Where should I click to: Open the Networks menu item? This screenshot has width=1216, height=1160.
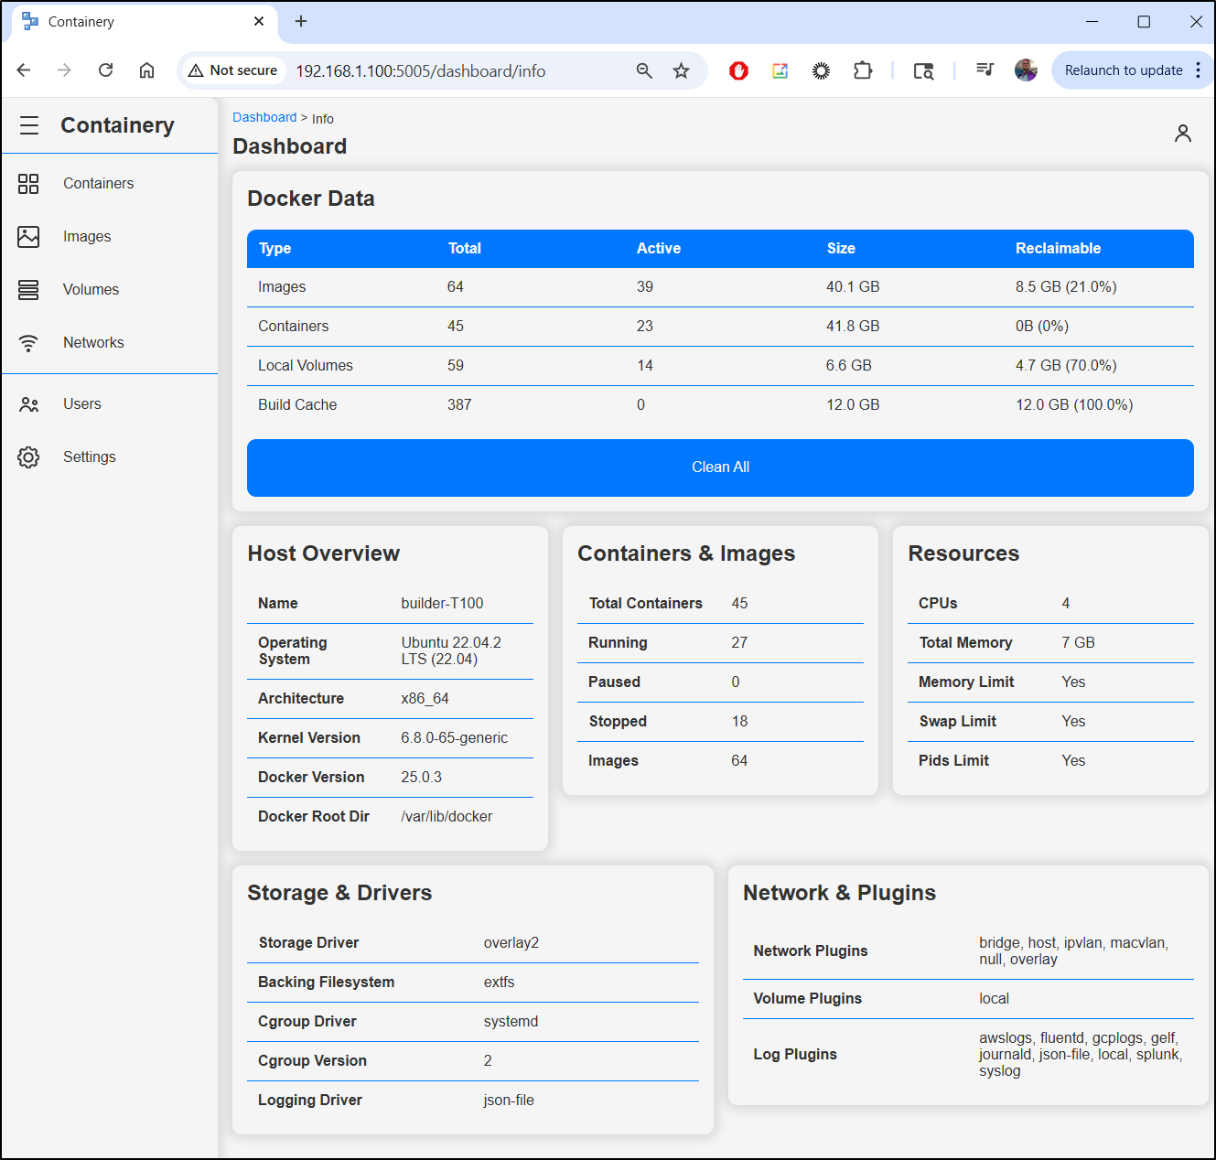93,343
